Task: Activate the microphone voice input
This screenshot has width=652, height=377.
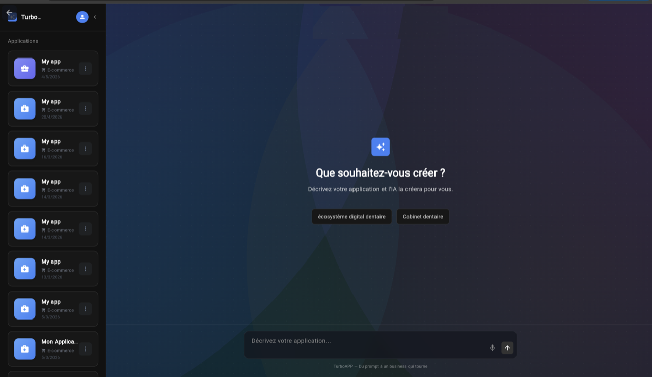Action: point(492,347)
